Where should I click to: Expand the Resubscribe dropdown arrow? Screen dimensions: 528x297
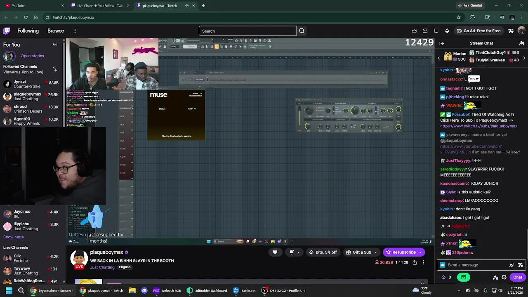(x=420, y=252)
